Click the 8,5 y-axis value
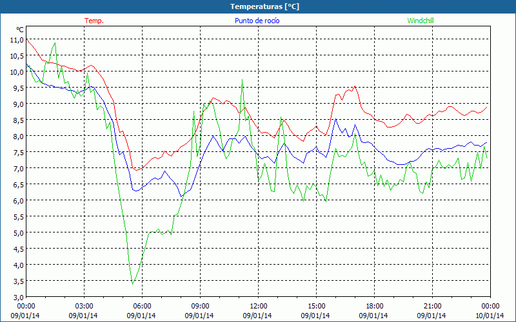The image size is (516, 322). pyautogui.click(x=18, y=120)
